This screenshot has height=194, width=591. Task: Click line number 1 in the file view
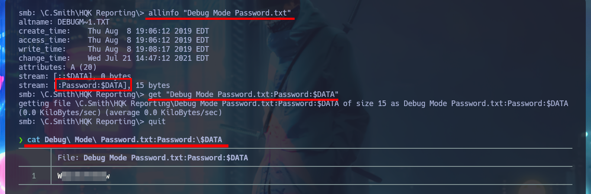point(33,176)
